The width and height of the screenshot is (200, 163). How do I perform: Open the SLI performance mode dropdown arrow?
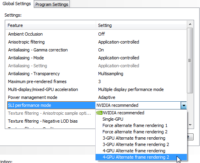(184, 105)
